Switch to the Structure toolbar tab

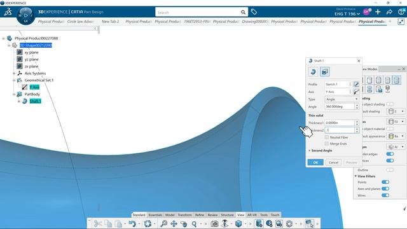pyautogui.click(x=227, y=215)
